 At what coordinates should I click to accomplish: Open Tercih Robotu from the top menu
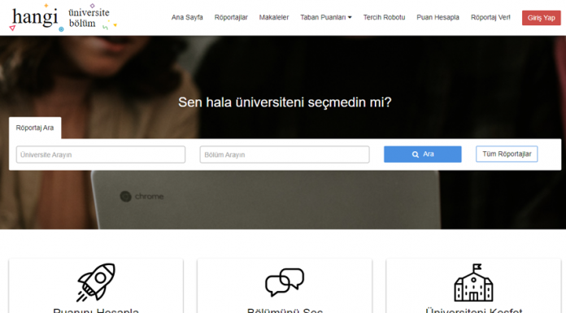384,17
